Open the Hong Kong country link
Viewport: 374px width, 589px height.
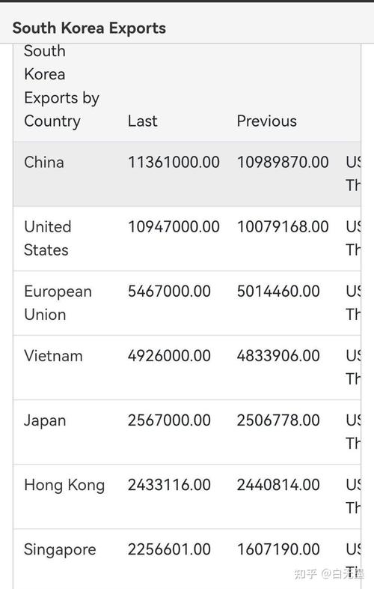click(64, 485)
